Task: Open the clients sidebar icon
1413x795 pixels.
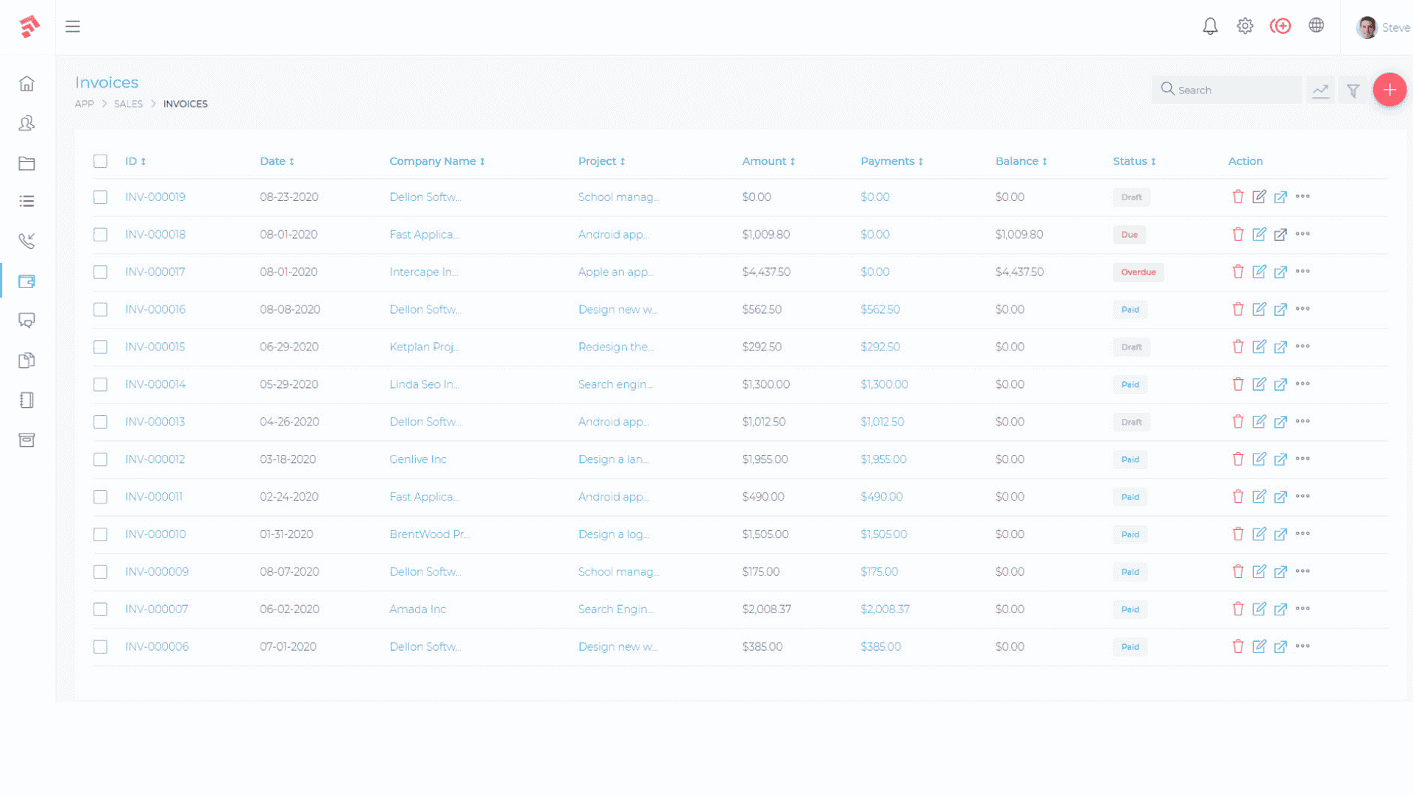Action: [26, 123]
